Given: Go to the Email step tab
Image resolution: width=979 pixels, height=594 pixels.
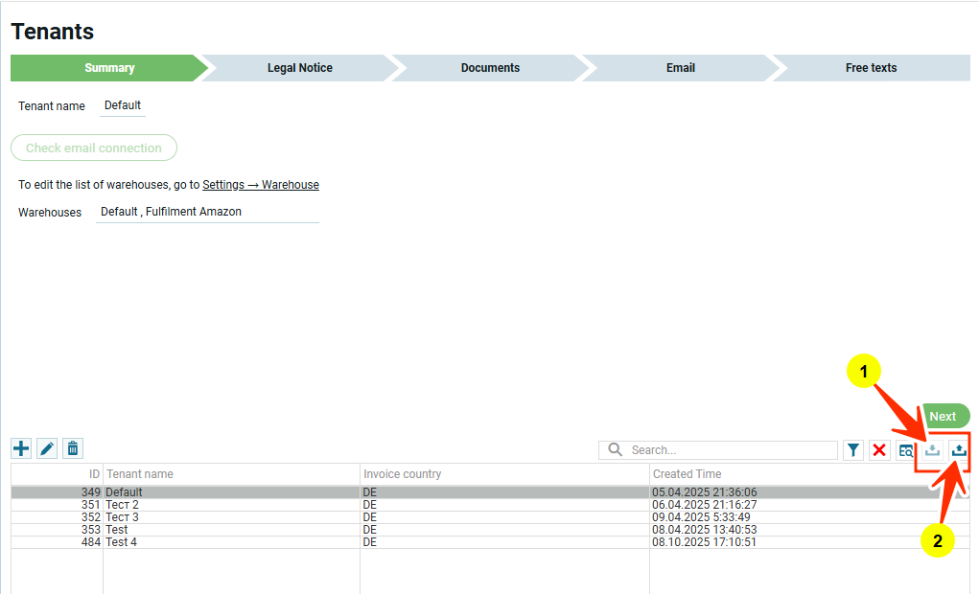Looking at the screenshot, I should pyautogui.click(x=680, y=68).
